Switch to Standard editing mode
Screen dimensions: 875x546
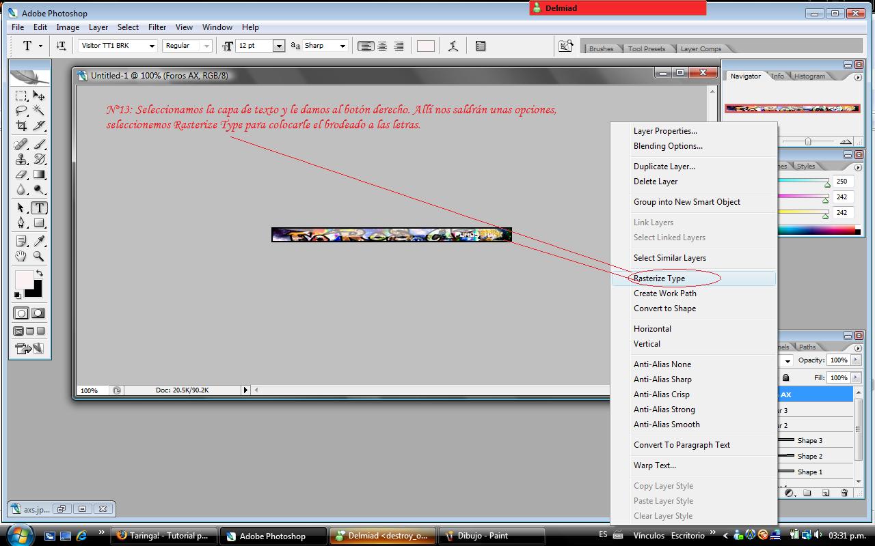21,313
